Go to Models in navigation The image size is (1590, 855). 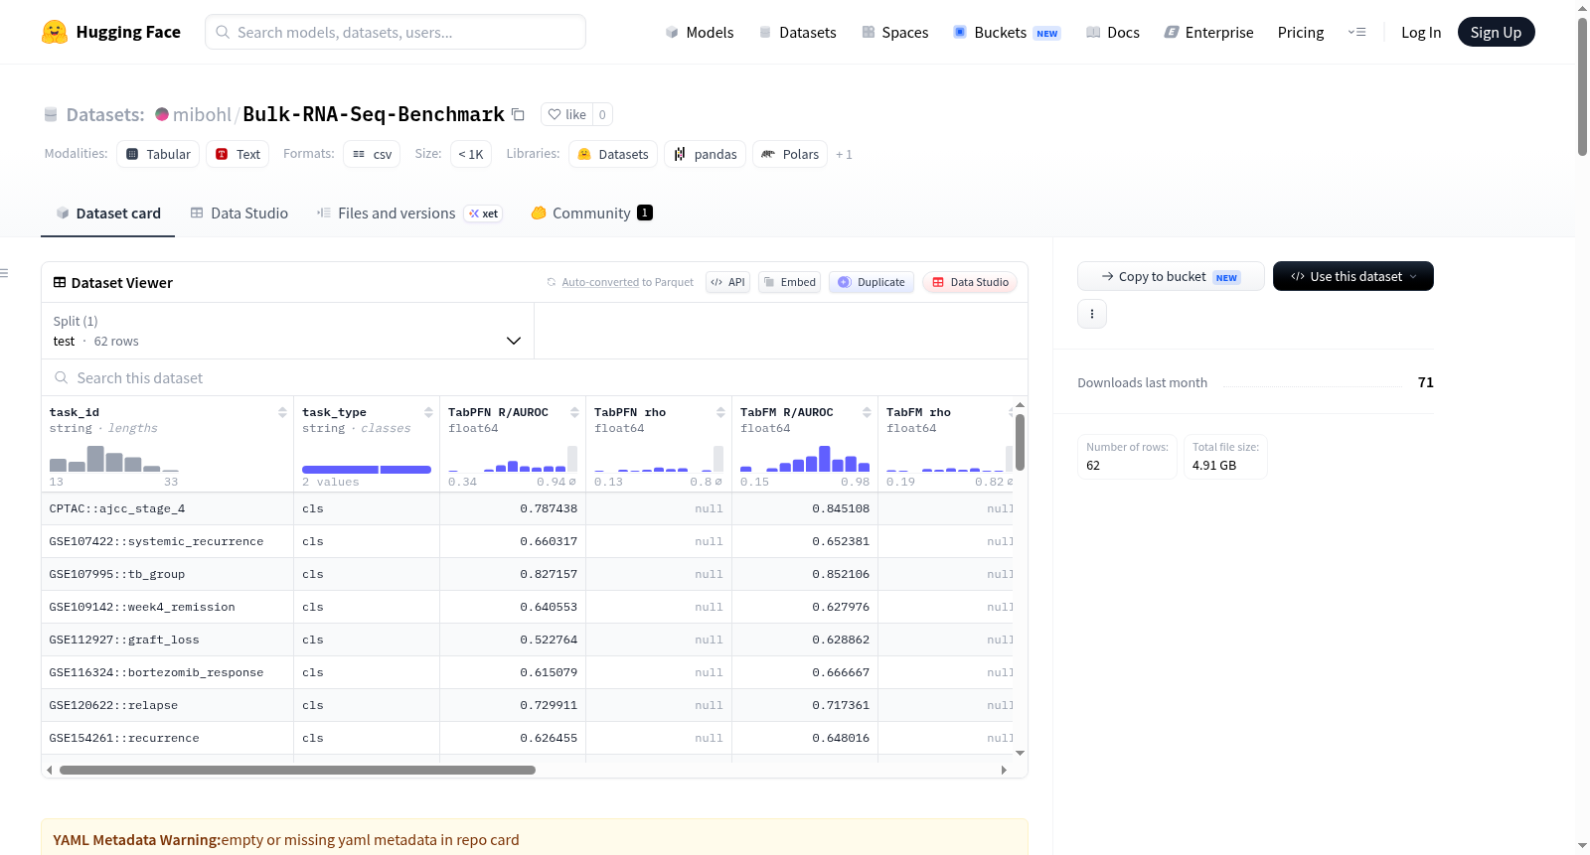pos(700,33)
